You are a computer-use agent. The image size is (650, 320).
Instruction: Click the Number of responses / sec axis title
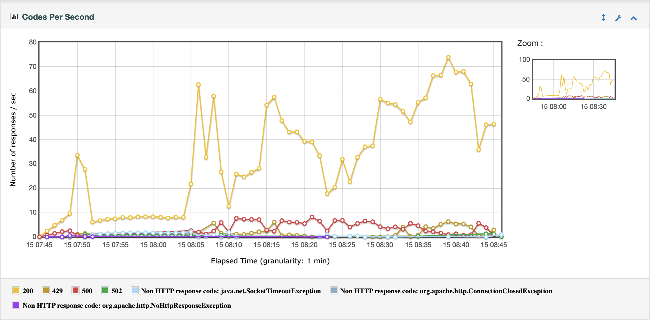[x=13, y=139]
